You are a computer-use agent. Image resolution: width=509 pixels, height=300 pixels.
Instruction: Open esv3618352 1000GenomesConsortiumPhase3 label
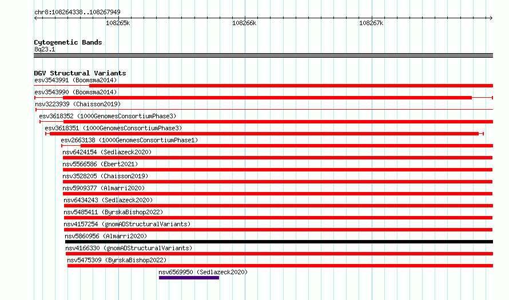108,116
